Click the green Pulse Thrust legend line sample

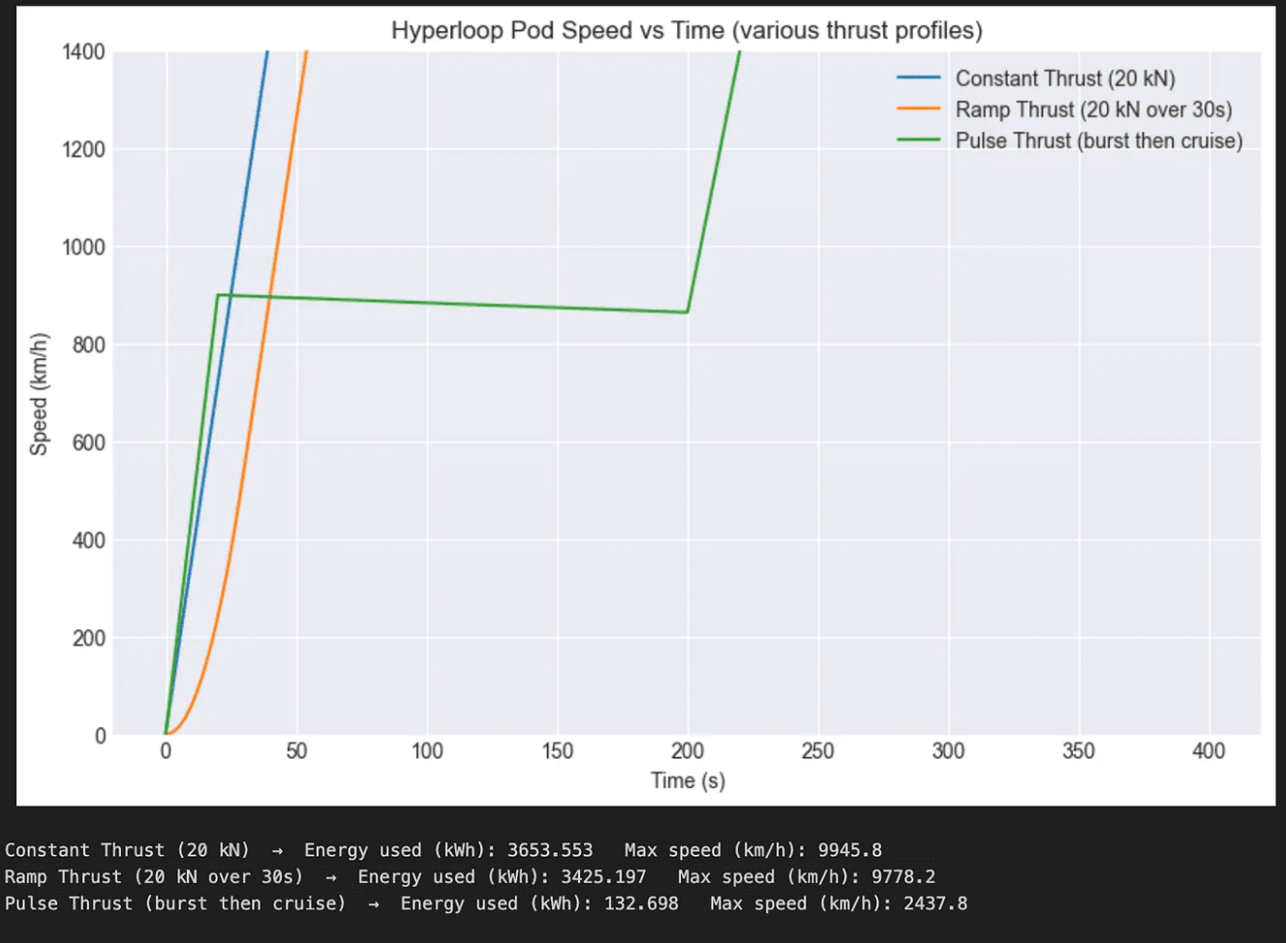coord(920,140)
